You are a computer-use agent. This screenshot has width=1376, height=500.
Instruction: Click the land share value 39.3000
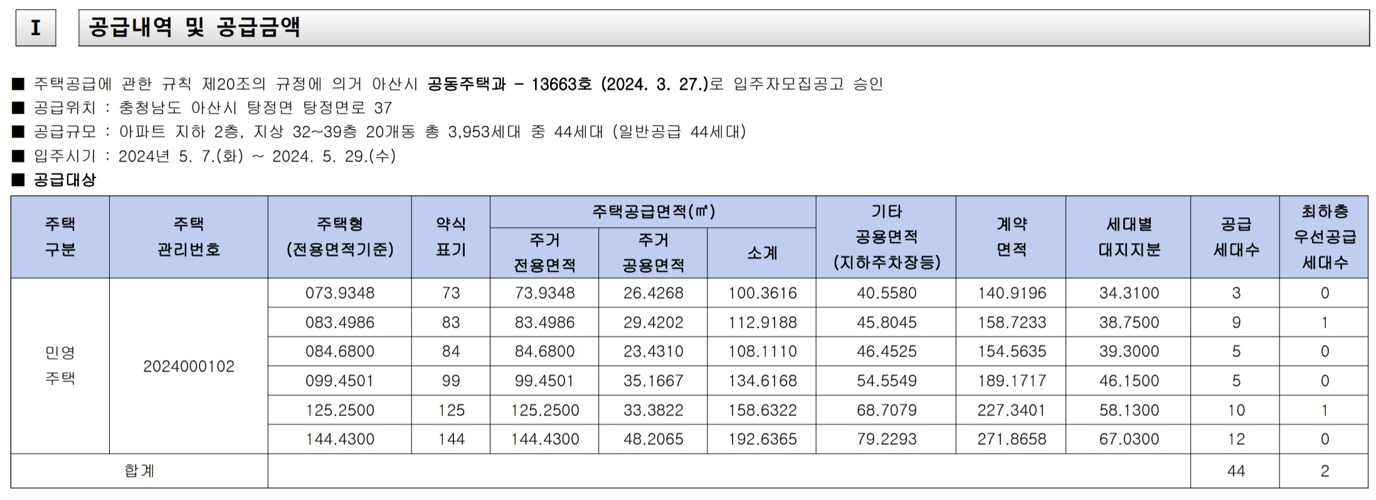coord(1129,352)
